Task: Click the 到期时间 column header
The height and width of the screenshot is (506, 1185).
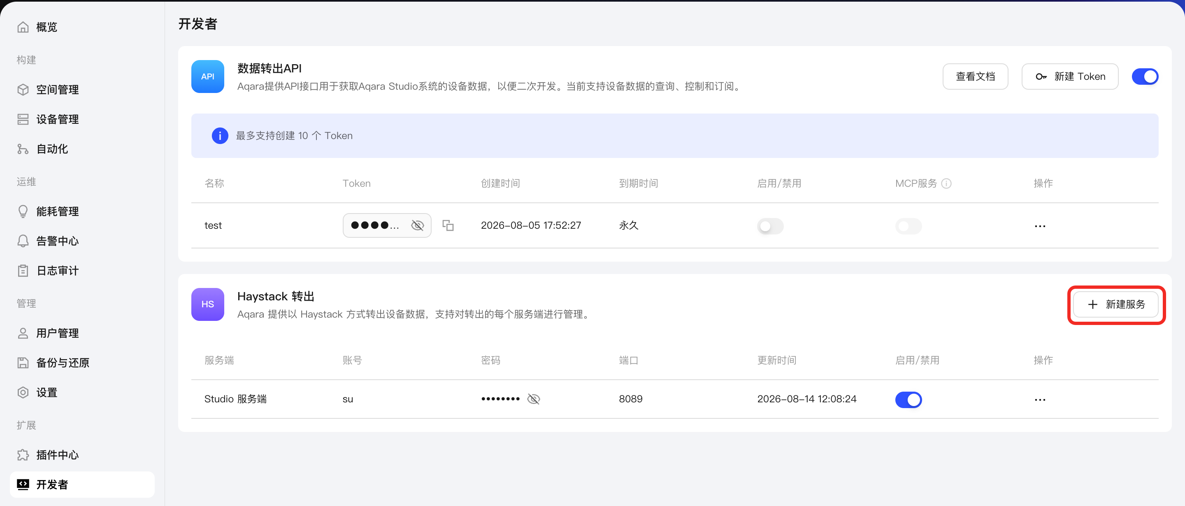Action: pyautogui.click(x=639, y=183)
